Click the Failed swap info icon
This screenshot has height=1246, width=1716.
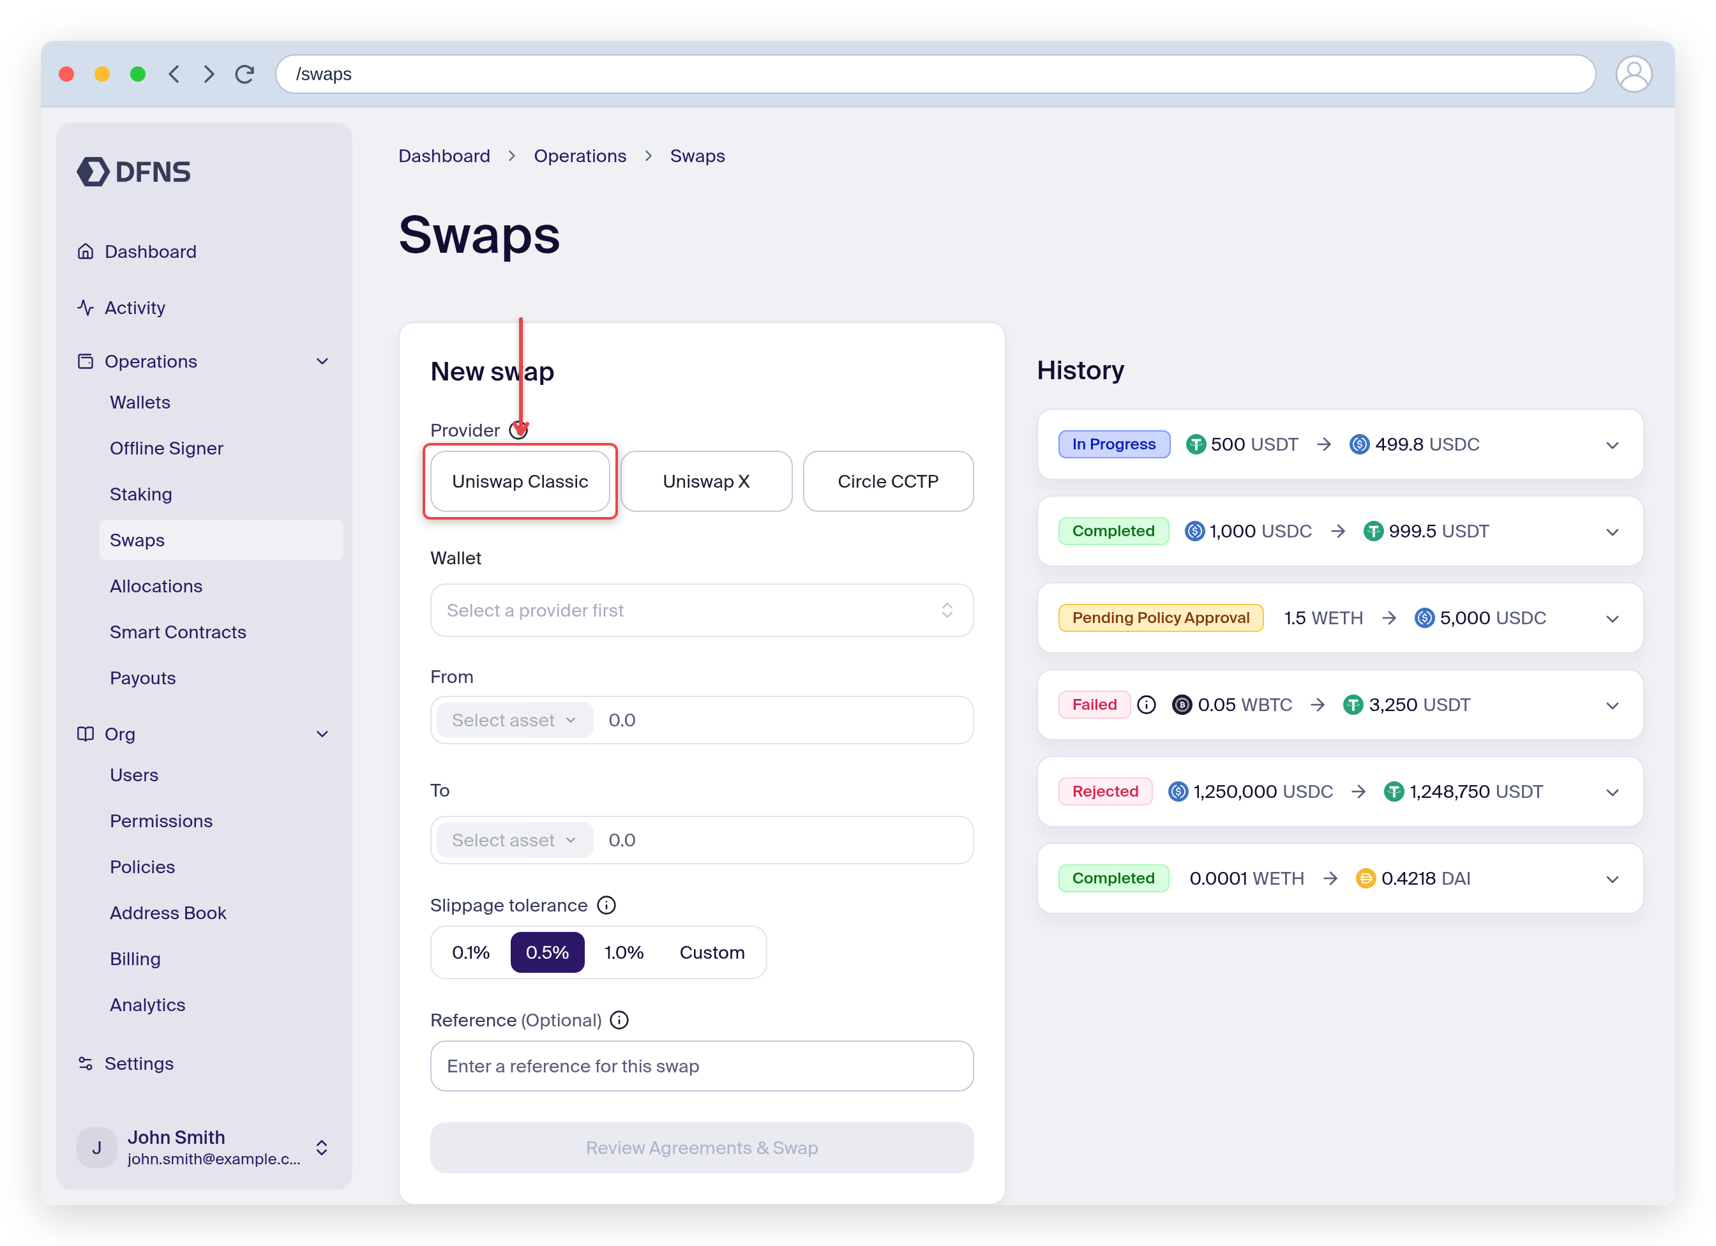[x=1147, y=704]
